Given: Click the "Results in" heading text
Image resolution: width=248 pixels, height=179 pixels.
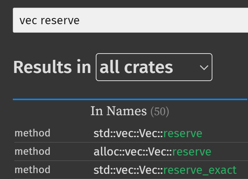Looking at the screenshot, I should (52, 67).
